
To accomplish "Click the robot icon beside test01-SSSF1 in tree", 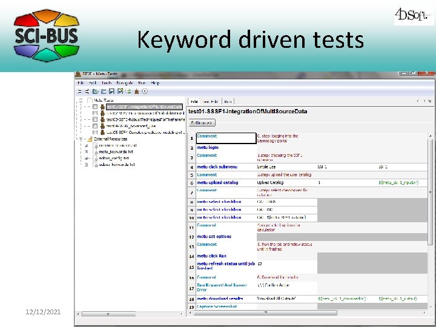I will pos(102,107).
